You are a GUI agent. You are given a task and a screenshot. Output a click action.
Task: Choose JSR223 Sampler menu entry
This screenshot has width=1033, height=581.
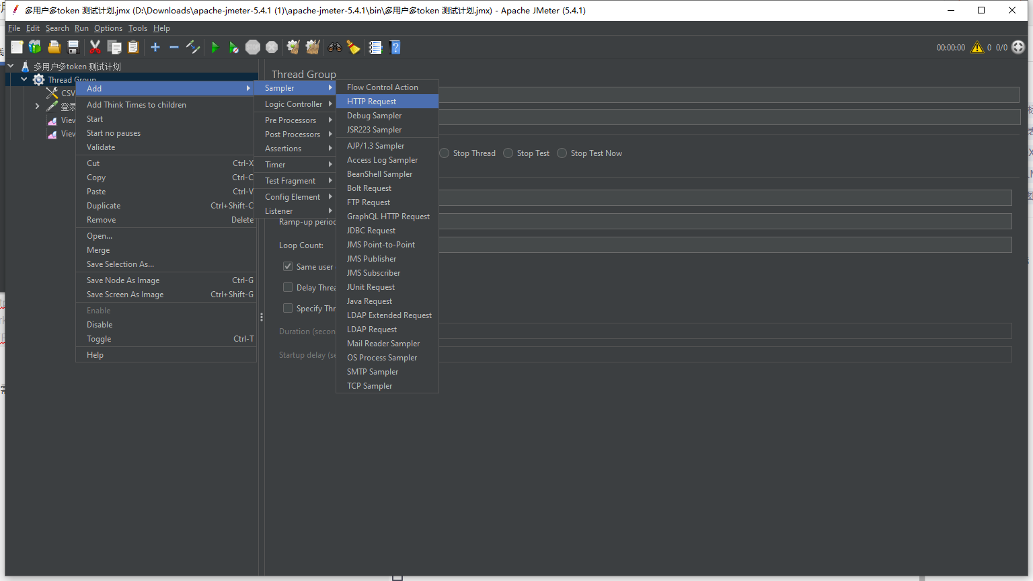[x=387, y=130]
